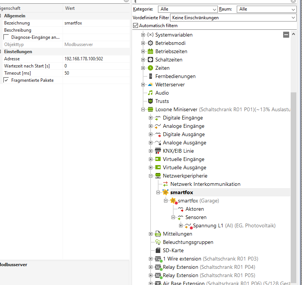The height and width of the screenshot is (285, 302).
Task: Collapse the bold smartfox server node
Action: tap(158, 192)
